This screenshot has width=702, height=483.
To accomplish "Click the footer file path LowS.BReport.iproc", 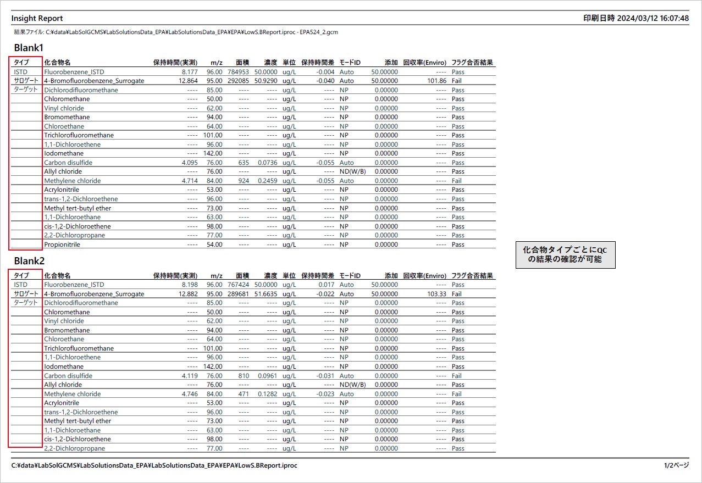I will tap(154, 465).
